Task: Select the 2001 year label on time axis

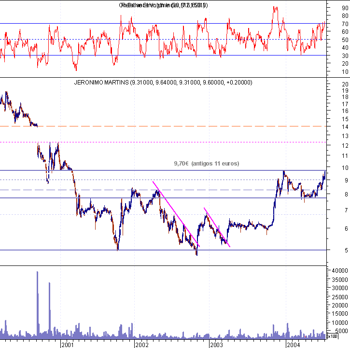Action: tap(68, 345)
